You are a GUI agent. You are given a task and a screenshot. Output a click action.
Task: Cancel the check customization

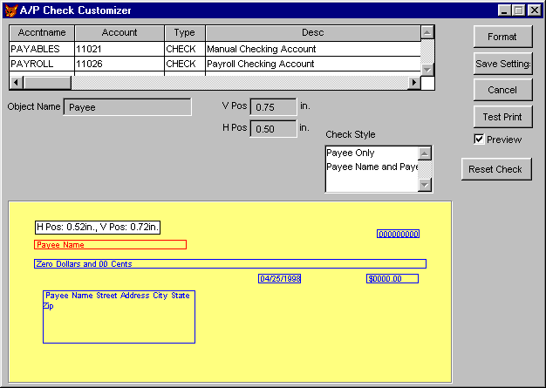pos(502,90)
